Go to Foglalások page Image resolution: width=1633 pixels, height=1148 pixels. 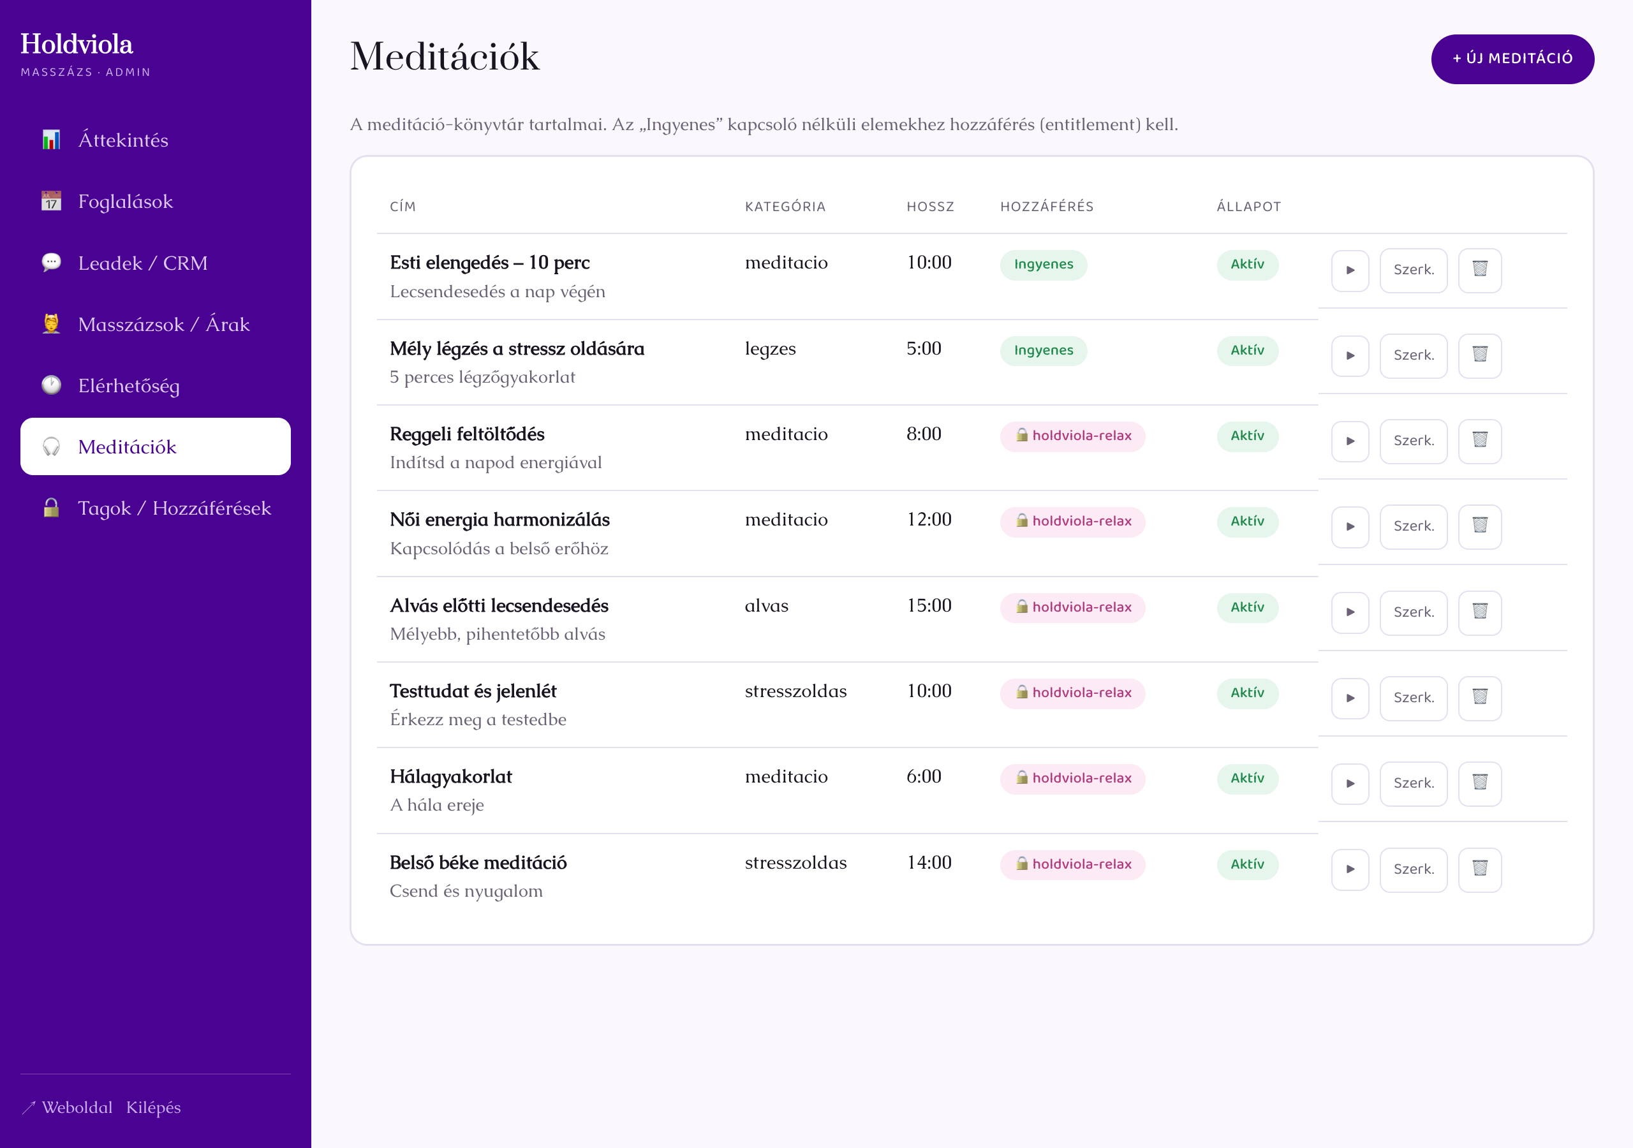coord(155,202)
